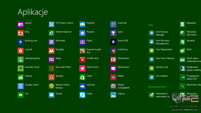Launch the Paint palette icon

coord(182,51)
